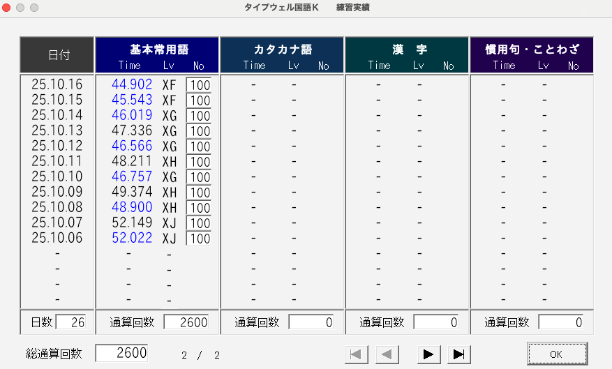This screenshot has width=612, height=369.
Task: Click the 漢字 column header
Action: (x=407, y=55)
